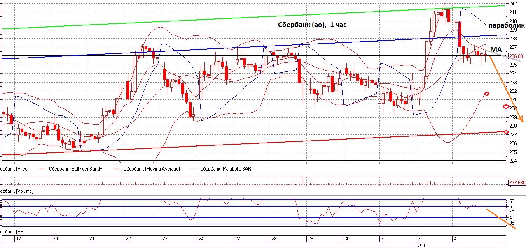Image resolution: width=526 pixels, height=249 pixels.
Task: Click date label 21 on time axis
Action: pos(92,238)
